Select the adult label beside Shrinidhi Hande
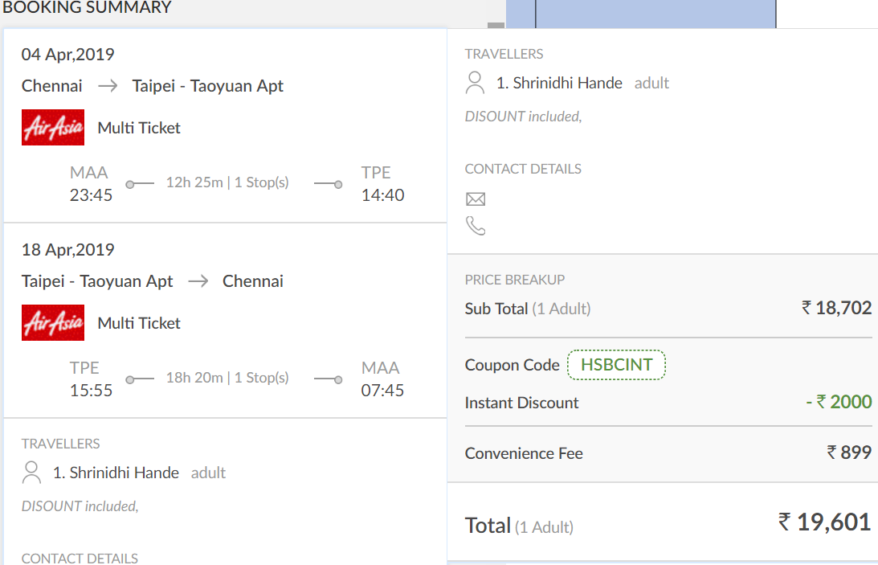878x565 pixels. (x=651, y=82)
